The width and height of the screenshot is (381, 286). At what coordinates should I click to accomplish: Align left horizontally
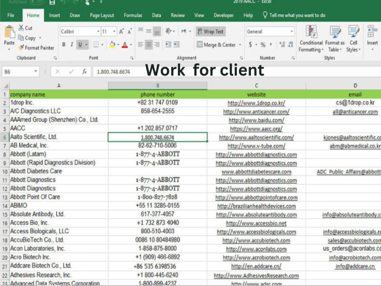pyautogui.click(x=141, y=45)
